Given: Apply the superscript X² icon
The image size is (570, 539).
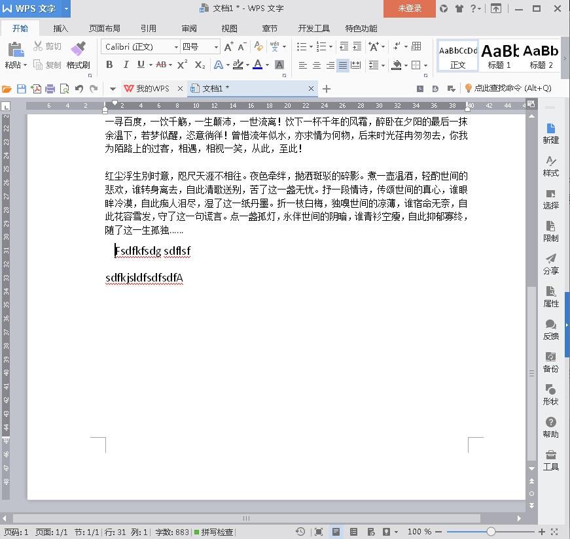Looking at the screenshot, I should pyautogui.click(x=182, y=65).
